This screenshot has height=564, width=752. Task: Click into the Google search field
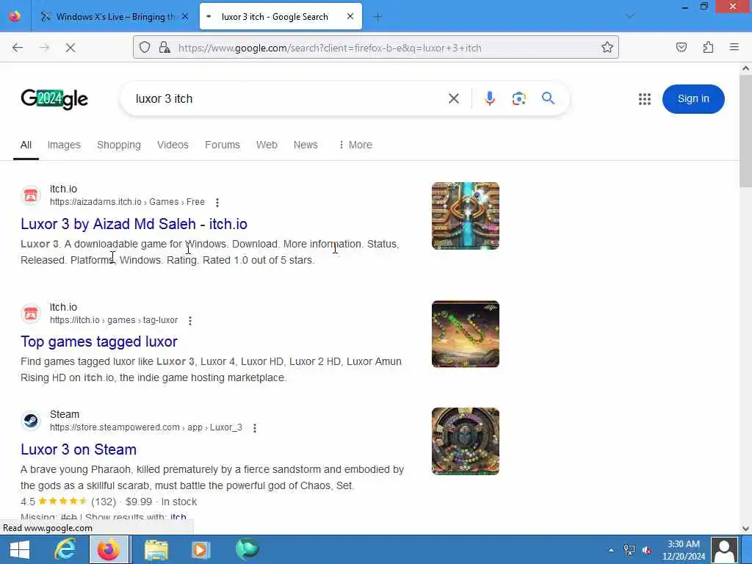(x=288, y=99)
